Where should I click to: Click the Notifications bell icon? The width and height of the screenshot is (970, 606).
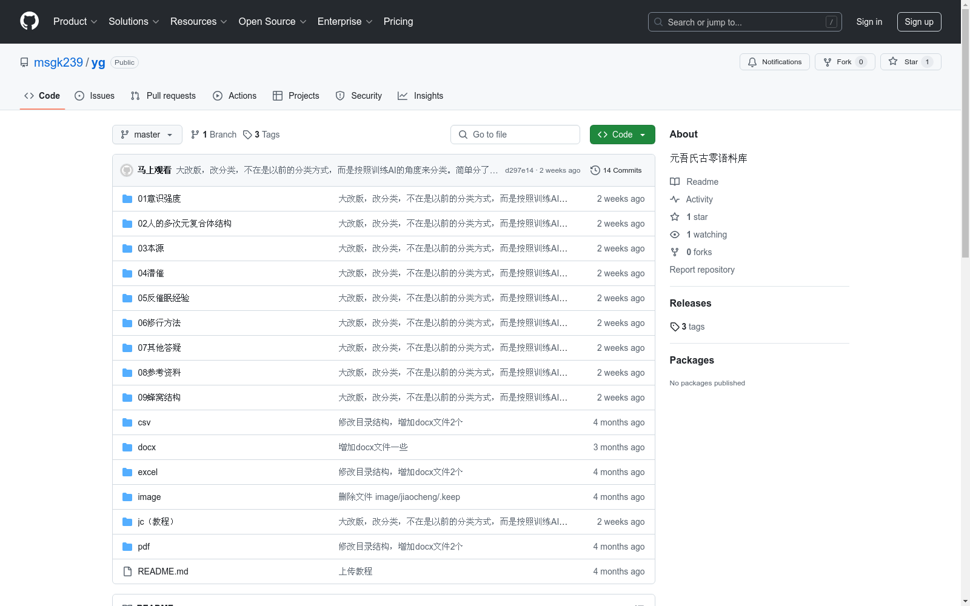pos(752,62)
